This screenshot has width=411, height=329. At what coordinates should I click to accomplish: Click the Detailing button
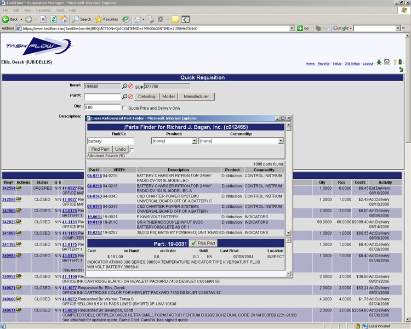coord(147,97)
